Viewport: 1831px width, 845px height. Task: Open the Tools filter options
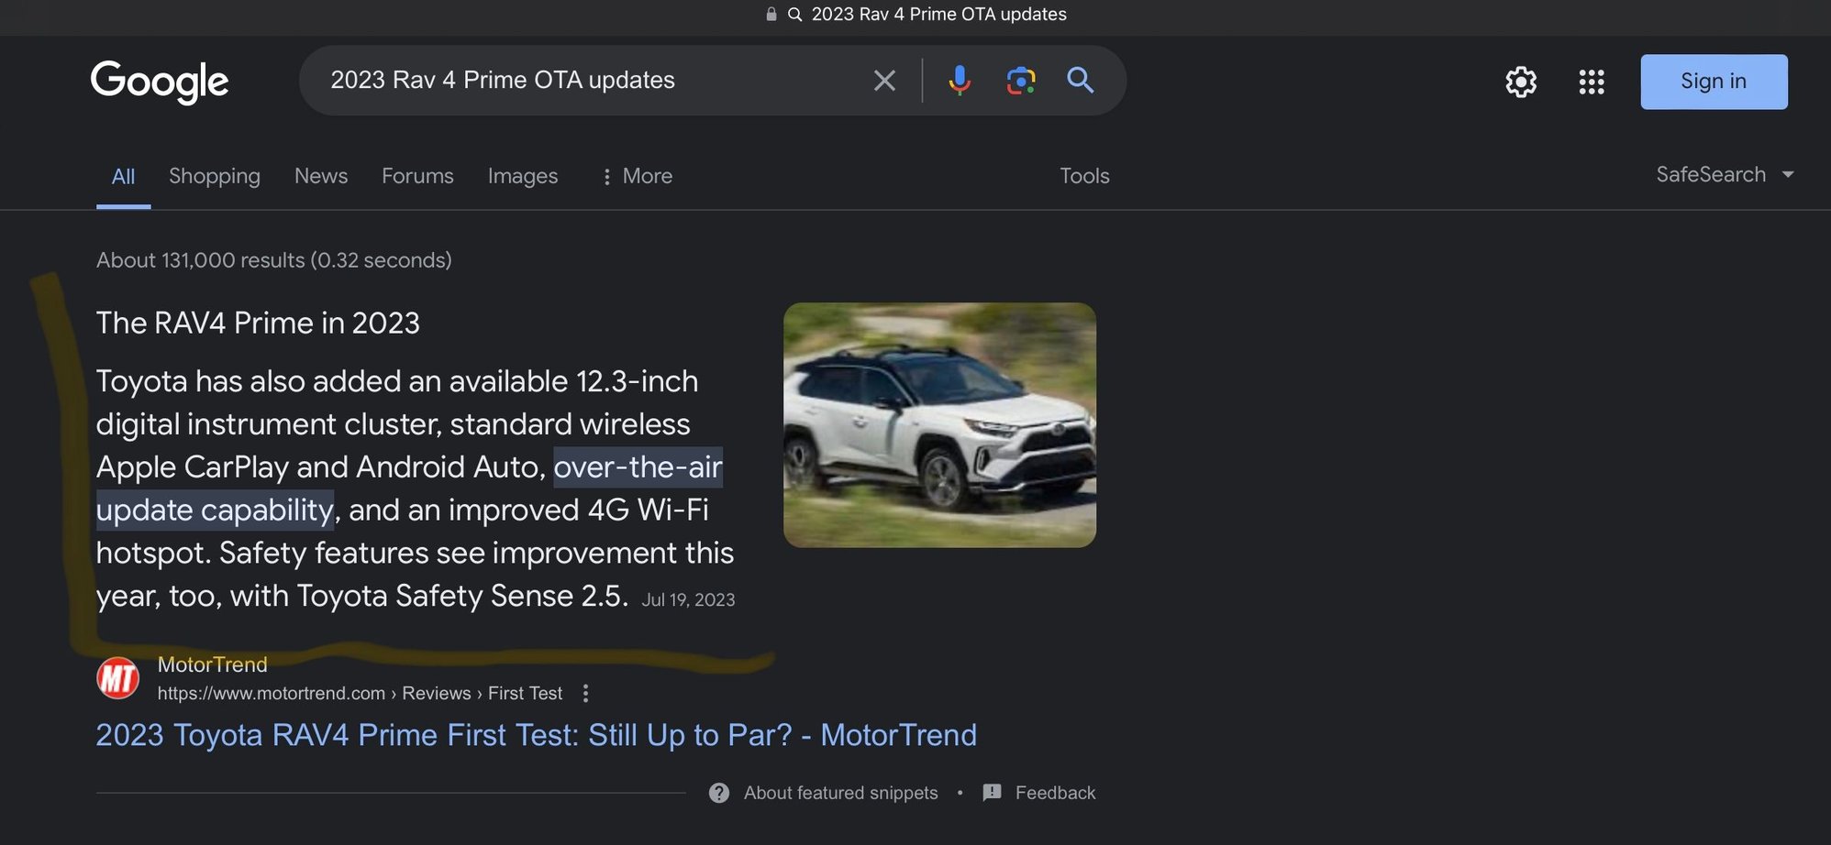point(1084,176)
